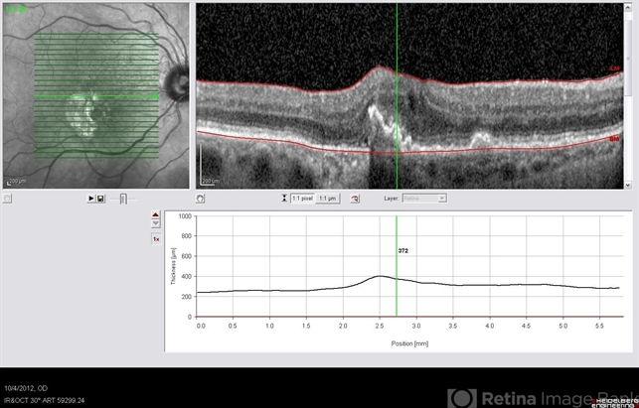
Task: Click the small square icon under fundus image
Action: point(7,199)
